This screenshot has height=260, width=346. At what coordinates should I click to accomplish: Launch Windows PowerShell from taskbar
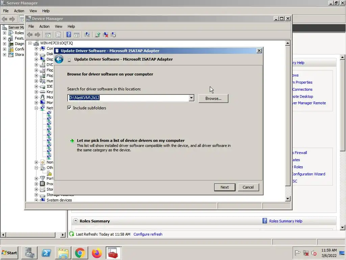coord(46,253)
